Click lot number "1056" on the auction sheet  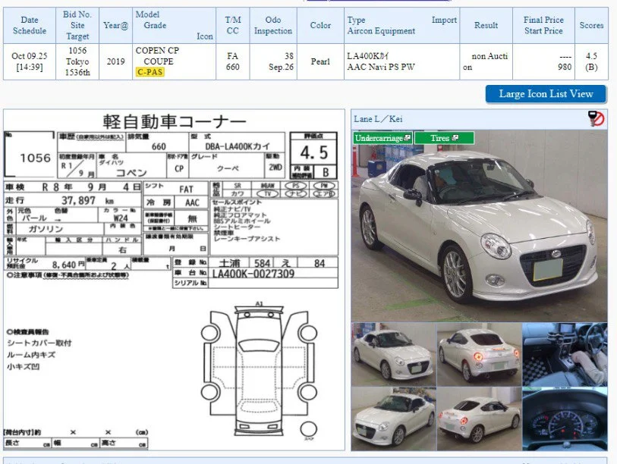pyautogui.click(x=36, y=158)
